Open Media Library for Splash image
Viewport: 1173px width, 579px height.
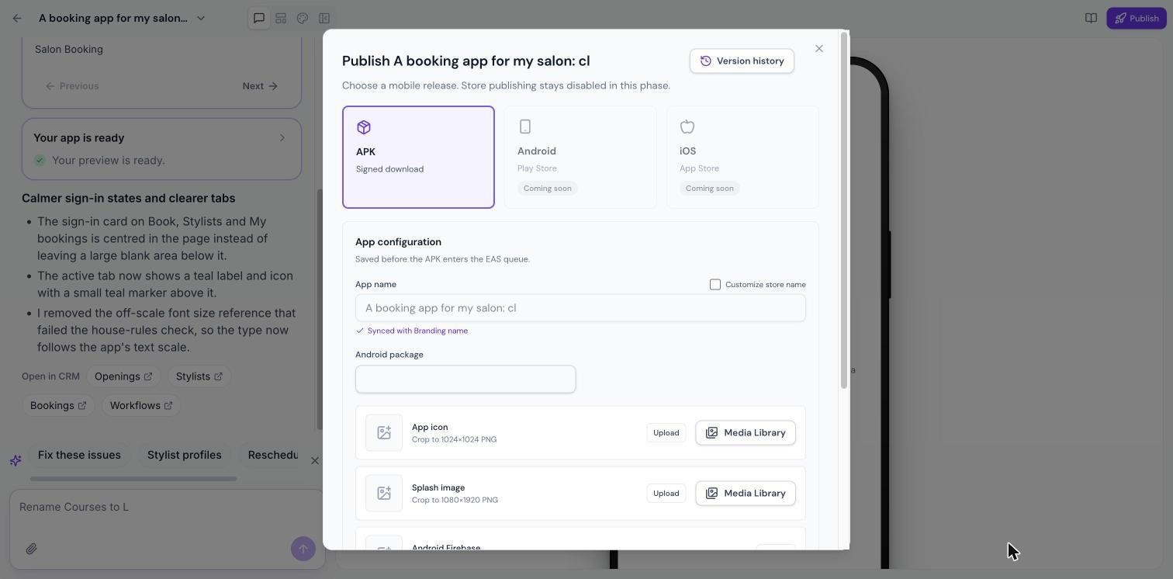click(746, 493)
